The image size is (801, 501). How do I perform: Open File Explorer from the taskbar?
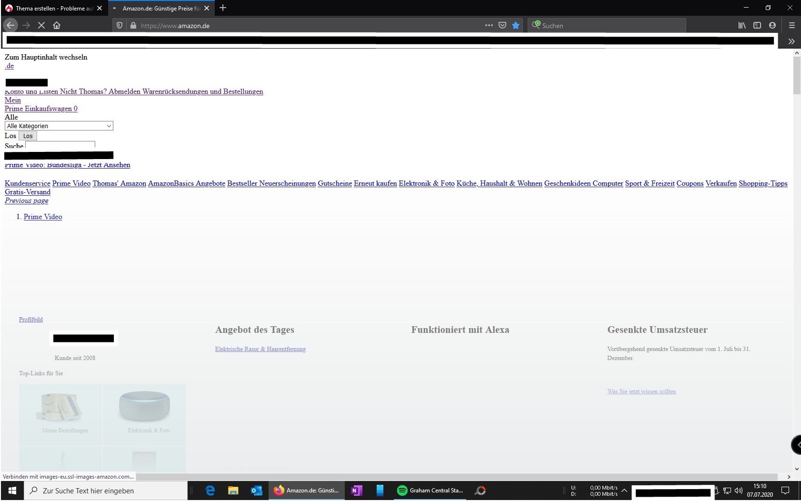pos(233,491)
